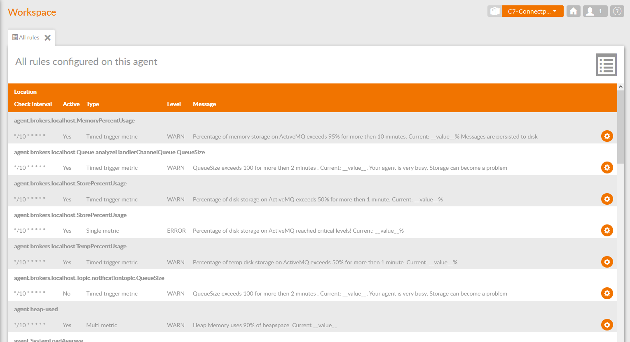The width and height of the screenshot is (630, 342).
Task: Click gear icon for agent.heap-used rule
Action: [607, 325]
